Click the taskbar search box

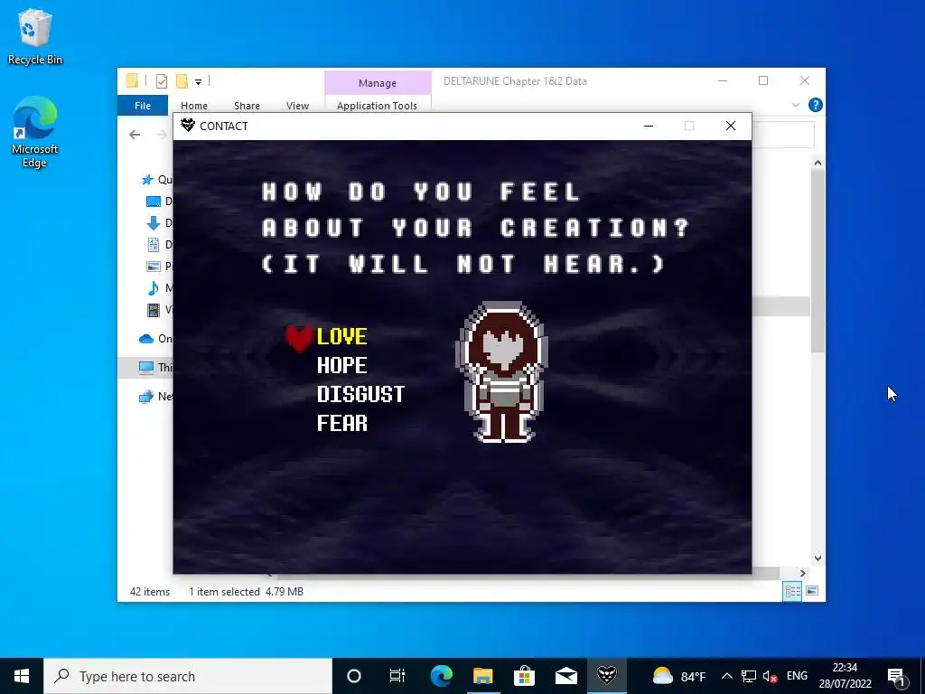(x=188, y=676)
